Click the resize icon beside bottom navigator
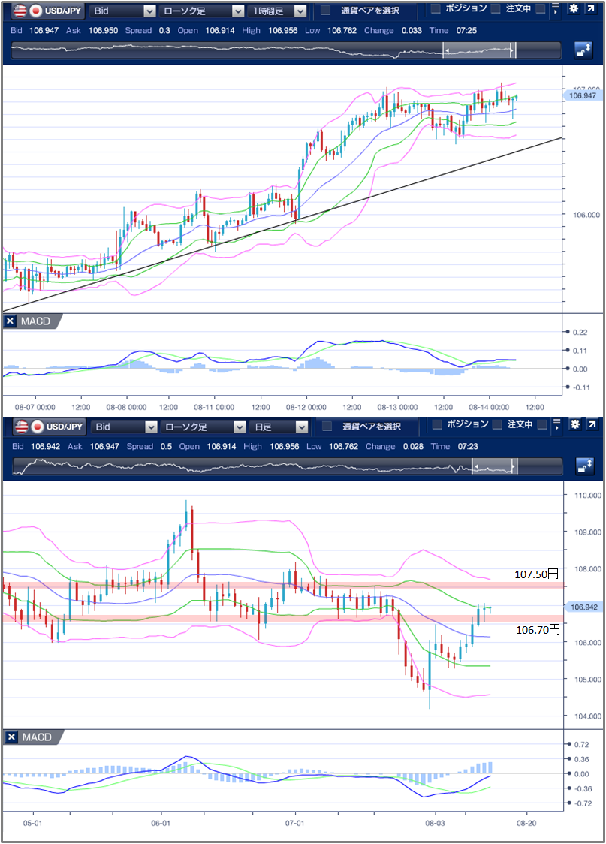 point(583,466)
